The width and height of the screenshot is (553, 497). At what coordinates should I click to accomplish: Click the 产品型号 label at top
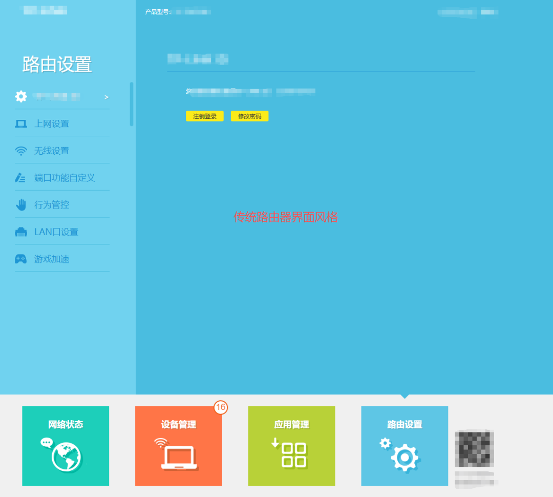(158, 12)
